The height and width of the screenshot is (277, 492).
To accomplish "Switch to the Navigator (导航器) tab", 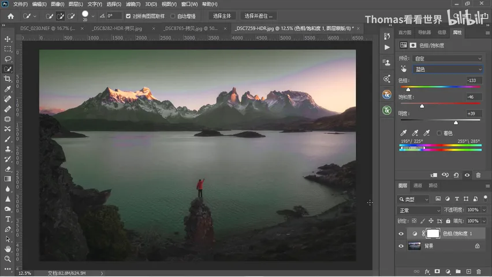I will click(424, 32).
